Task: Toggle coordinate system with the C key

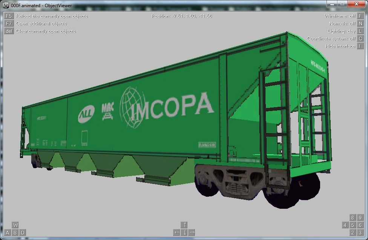Action: point(360,38)
